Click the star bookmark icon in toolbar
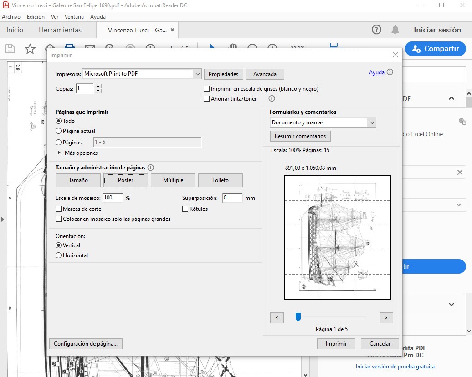The height and width of the screenshot is (377, 472). (30, 49)
